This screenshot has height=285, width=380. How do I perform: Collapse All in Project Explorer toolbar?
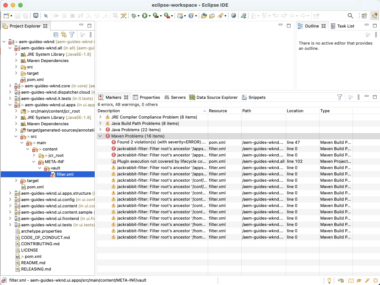coord(56,35)
